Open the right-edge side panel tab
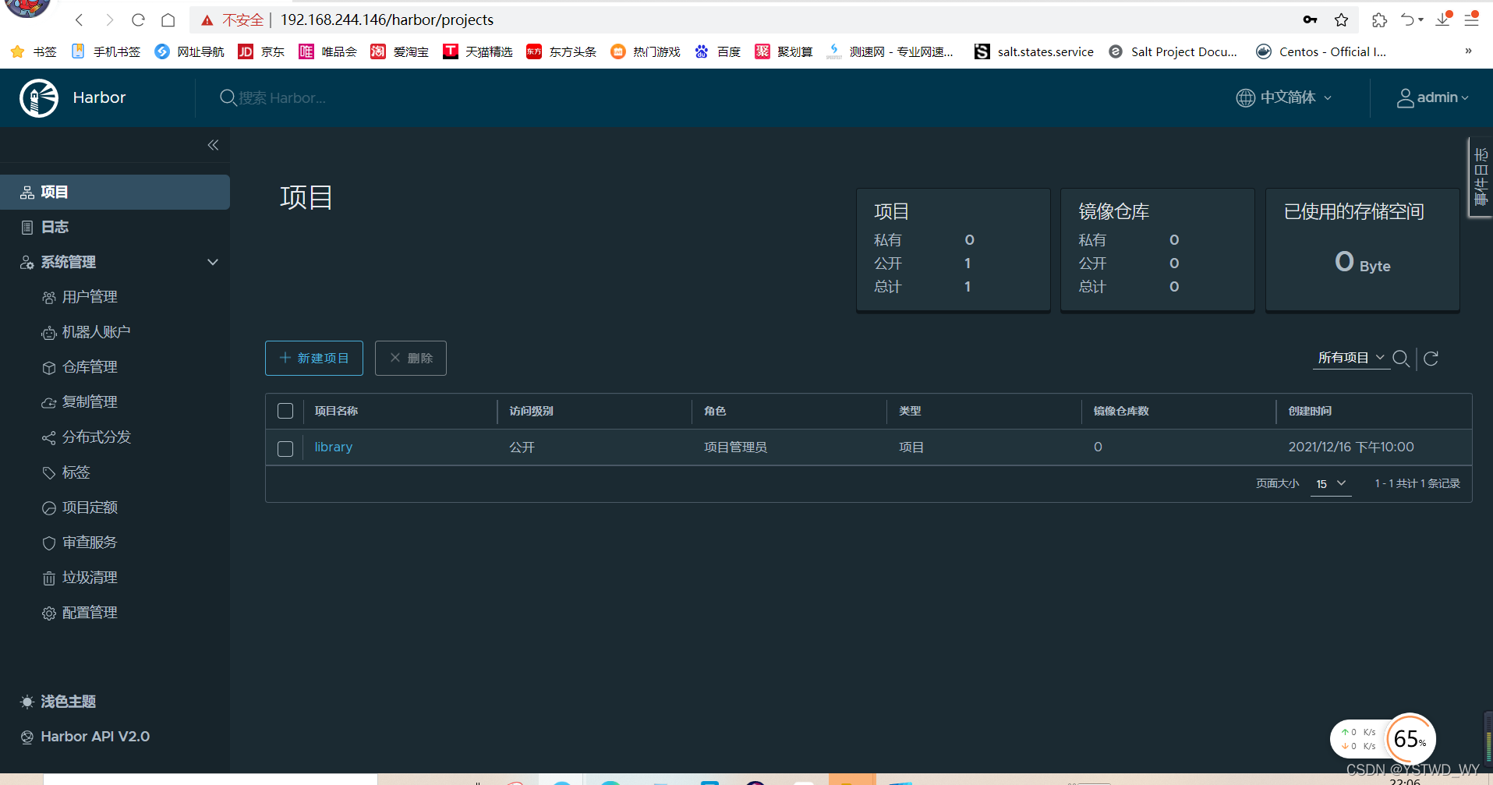The image size is (1493, 785). 1481,178
